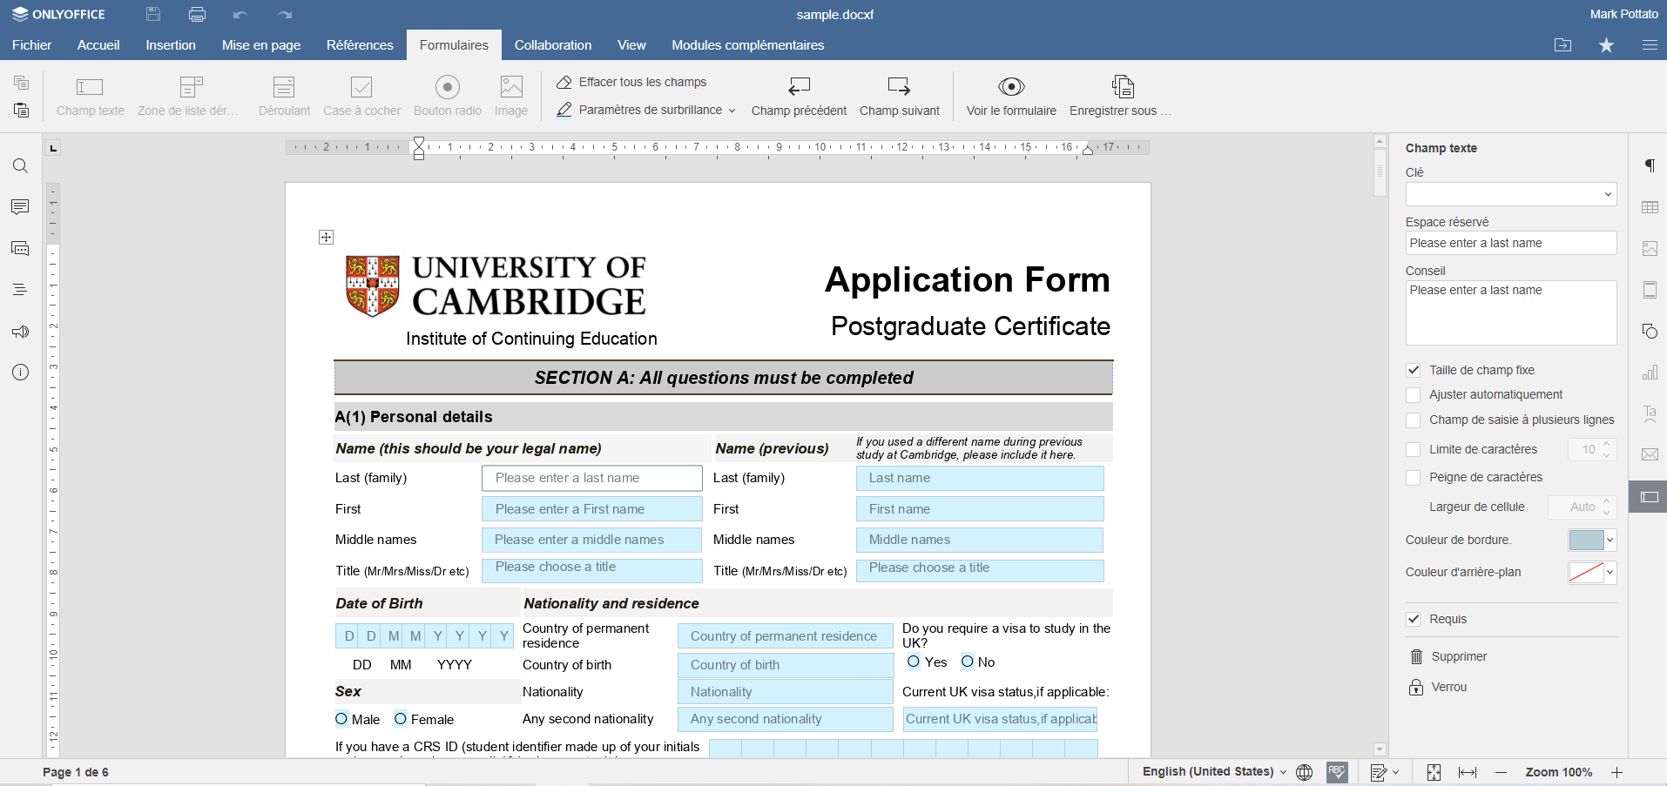Viewport: 1667px width, 786px height.
Task: Insert a Champ texte field
Action: (91, 96)
